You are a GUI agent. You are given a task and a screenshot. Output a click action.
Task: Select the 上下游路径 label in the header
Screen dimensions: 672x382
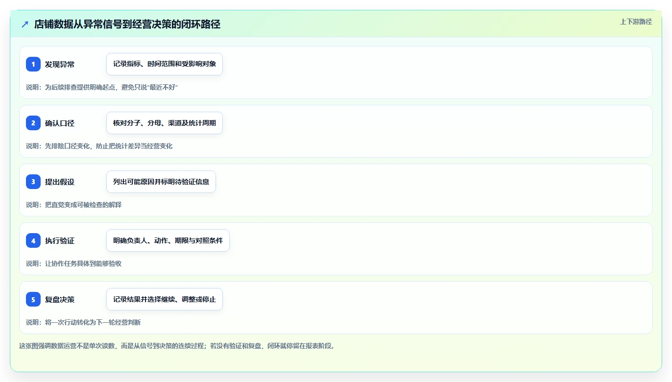pos(636,22)
